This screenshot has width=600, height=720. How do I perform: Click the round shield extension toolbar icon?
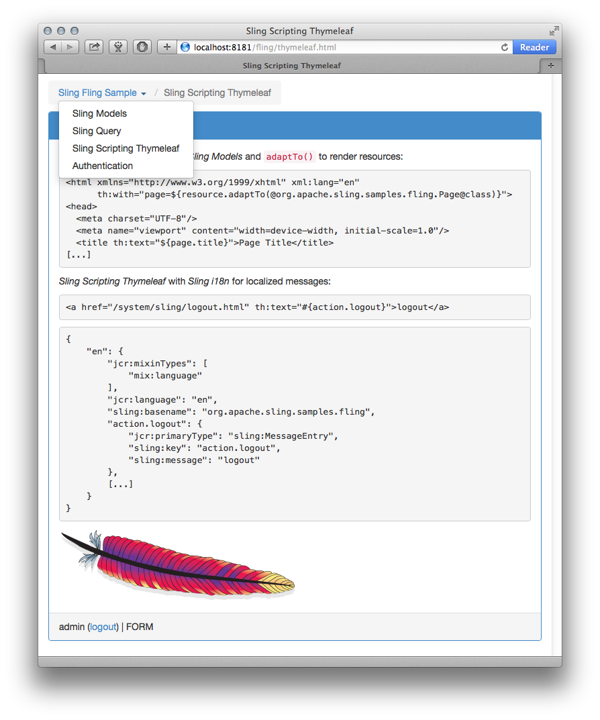(142, 47)
